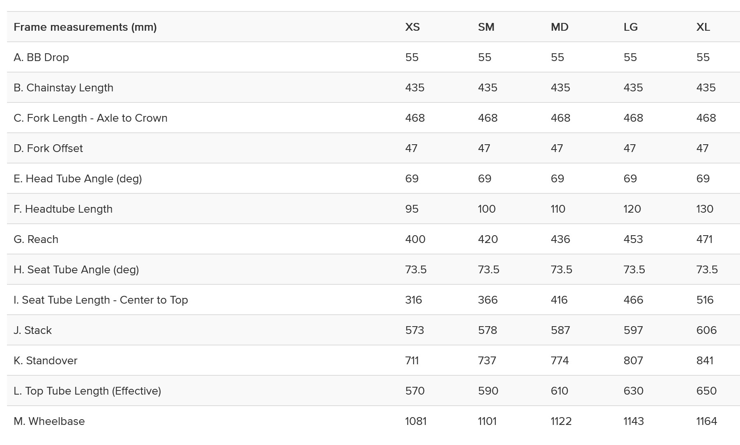The image size is (740, 445).
Task: Click the Wheelbase value 1081 for XS
Action: click(x=416, y=421)
